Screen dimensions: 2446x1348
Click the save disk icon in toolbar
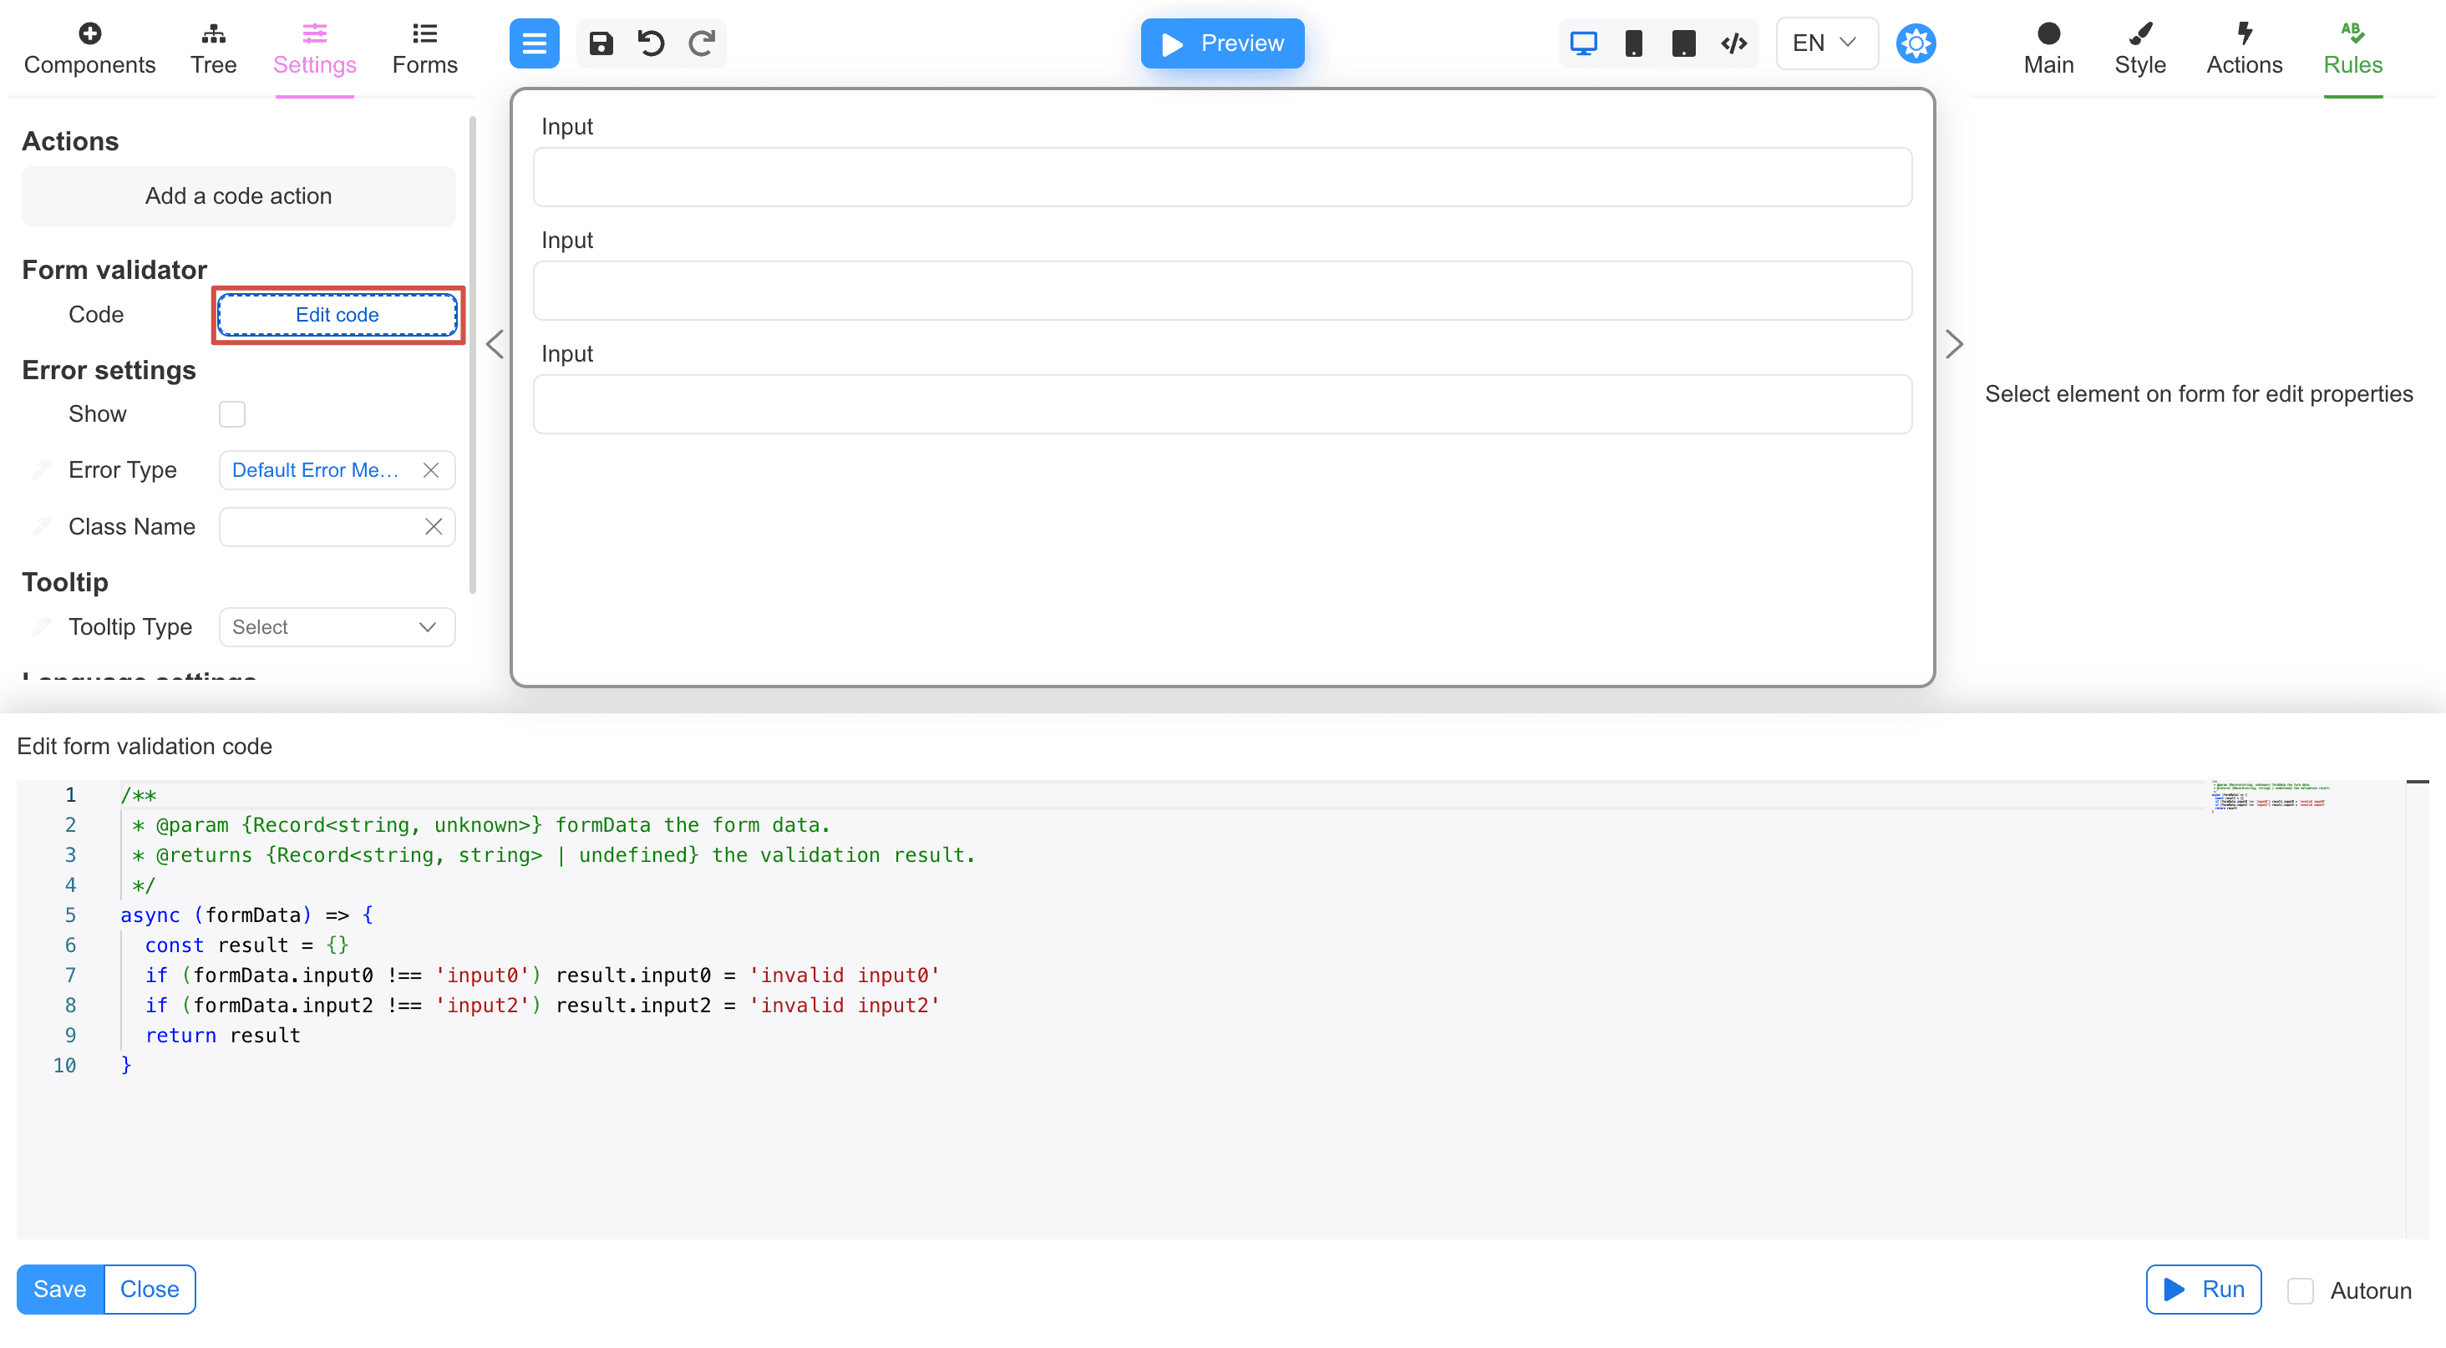tap(600, 43)
